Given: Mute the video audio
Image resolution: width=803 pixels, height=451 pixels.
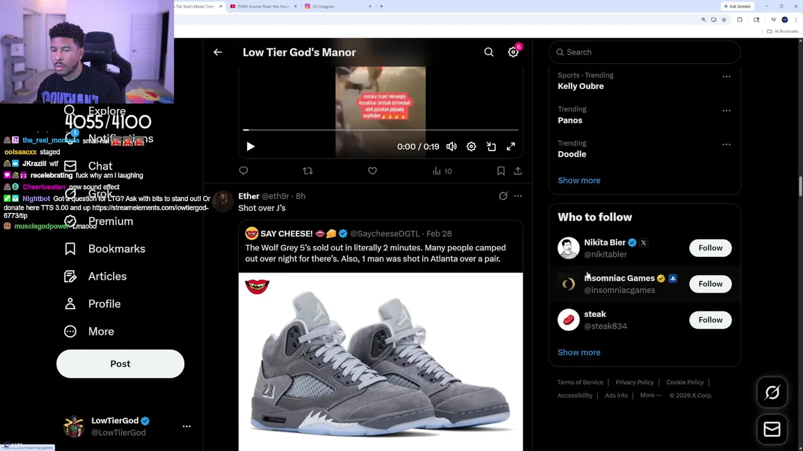Looking at the screenshot, I should 452,147.
